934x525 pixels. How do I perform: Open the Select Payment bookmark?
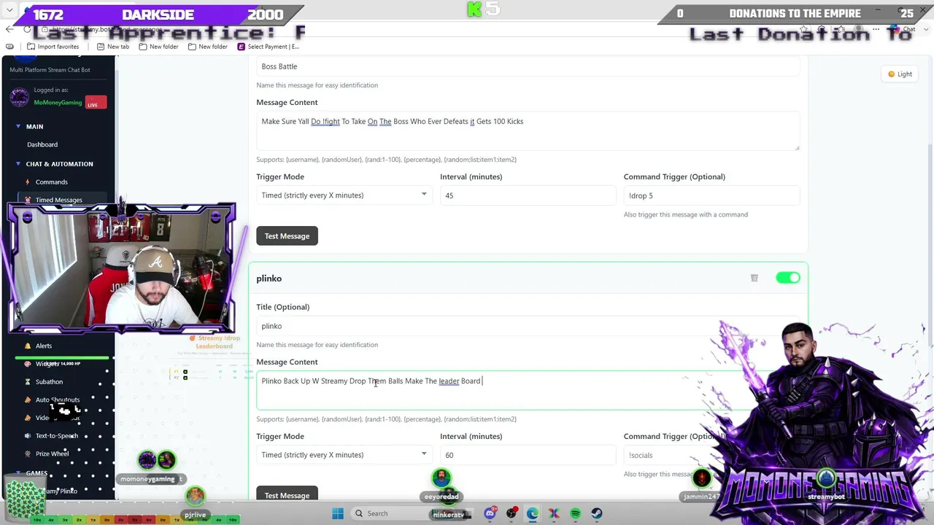[x=268, y=47]
